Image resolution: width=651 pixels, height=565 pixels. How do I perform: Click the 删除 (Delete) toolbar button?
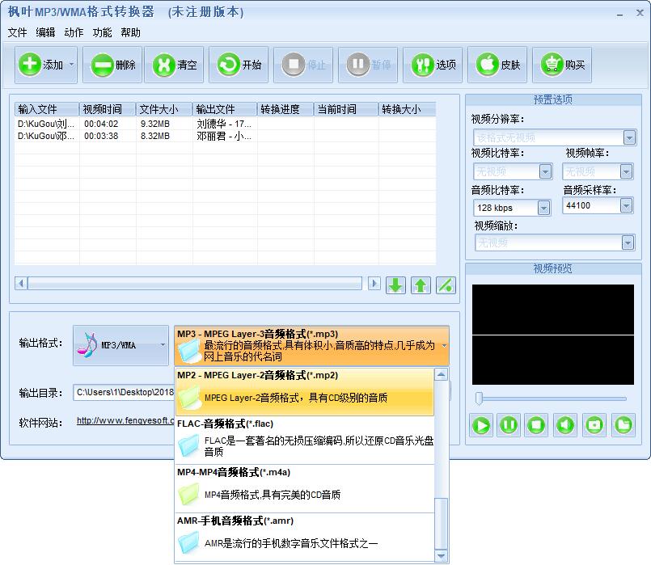(x=112, y=65)
